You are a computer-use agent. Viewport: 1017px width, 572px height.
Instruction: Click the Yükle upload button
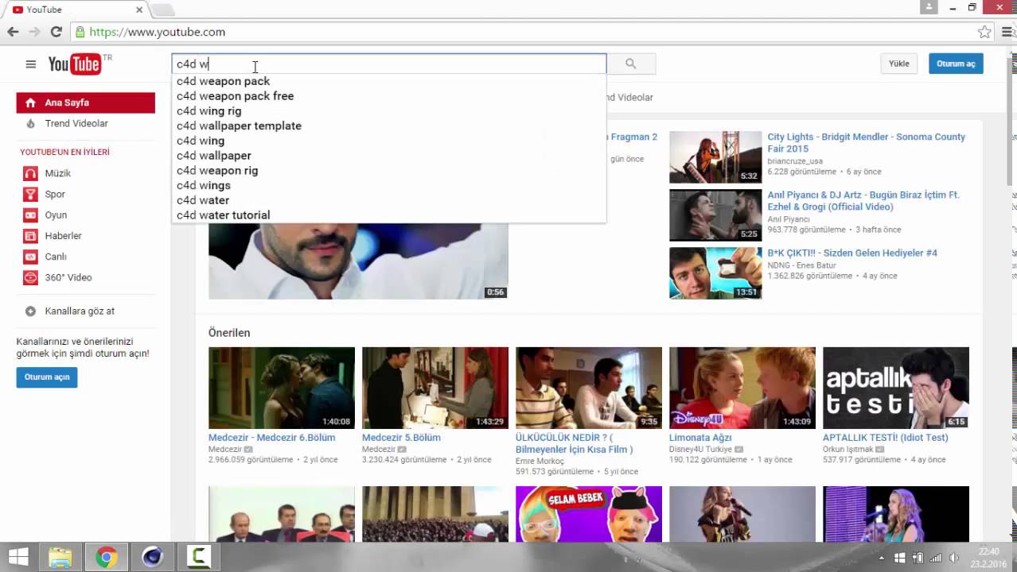coord(899,64)
